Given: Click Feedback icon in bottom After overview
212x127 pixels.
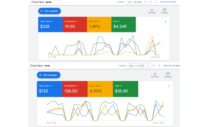Looking at the screenshot, I should coord(168,74).
